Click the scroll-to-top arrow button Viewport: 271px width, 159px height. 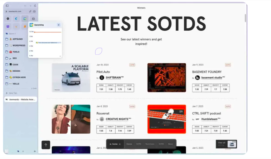coord(46,145)
